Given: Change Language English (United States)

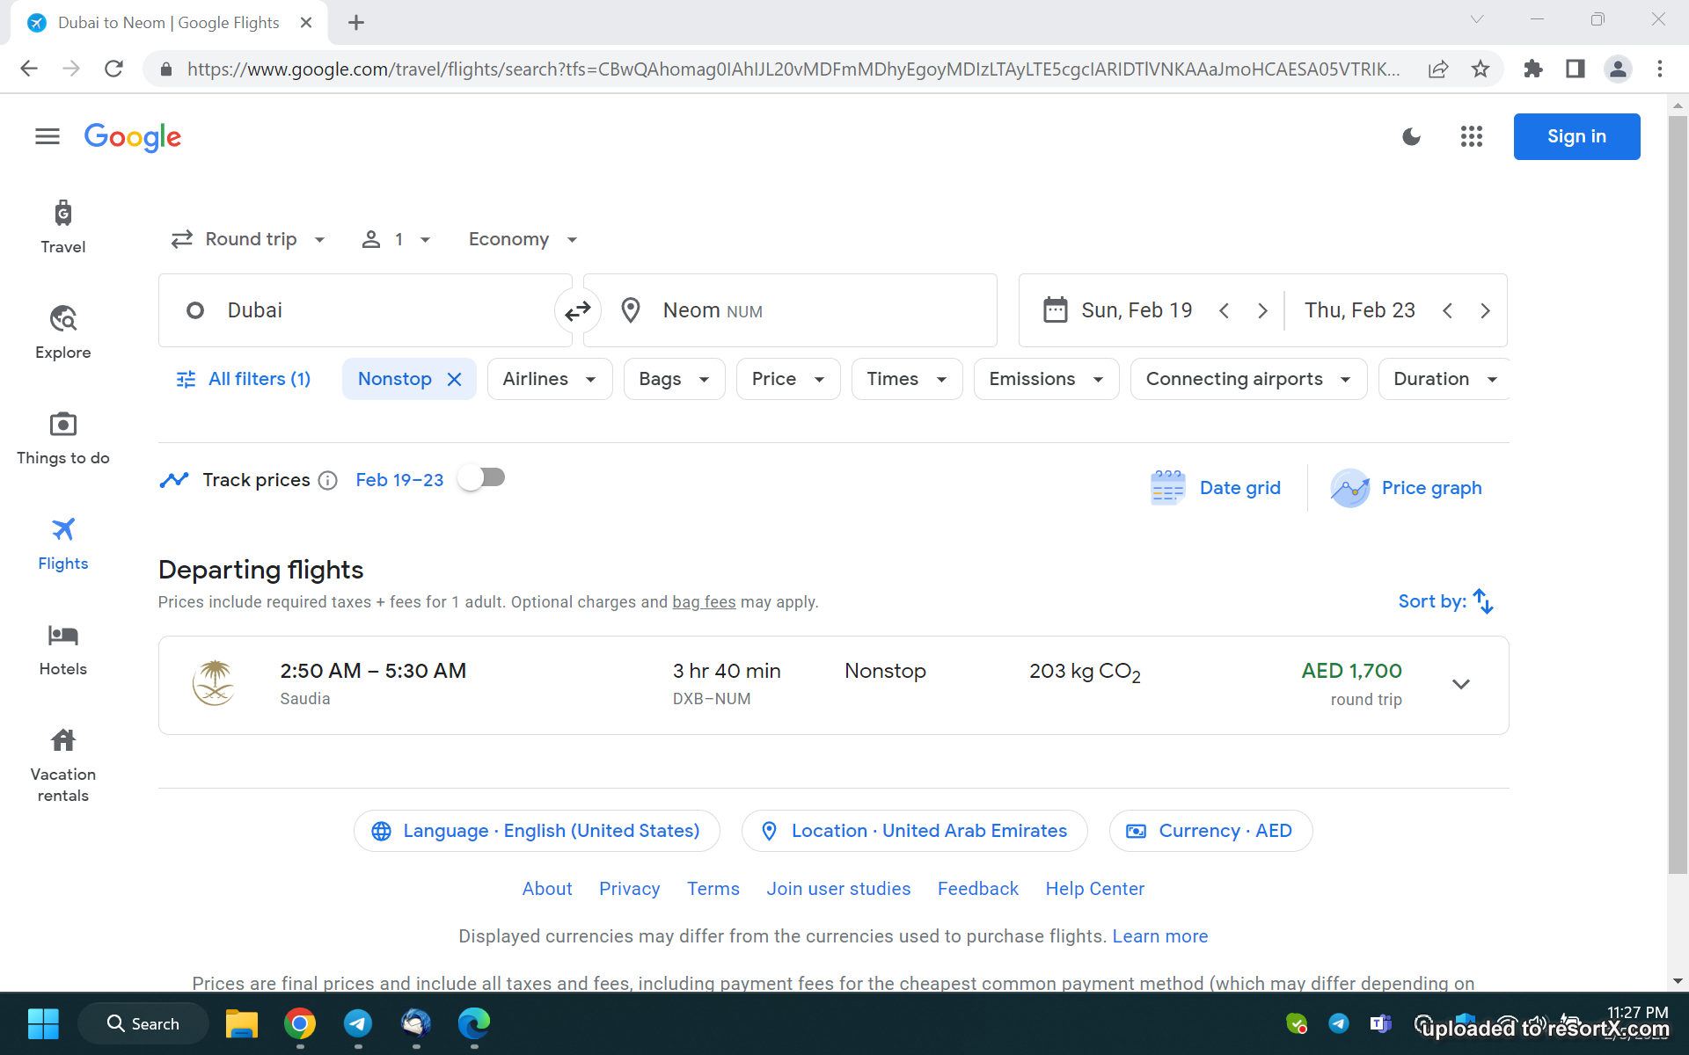Looking at the screenshot, I should tap(537, 831).
